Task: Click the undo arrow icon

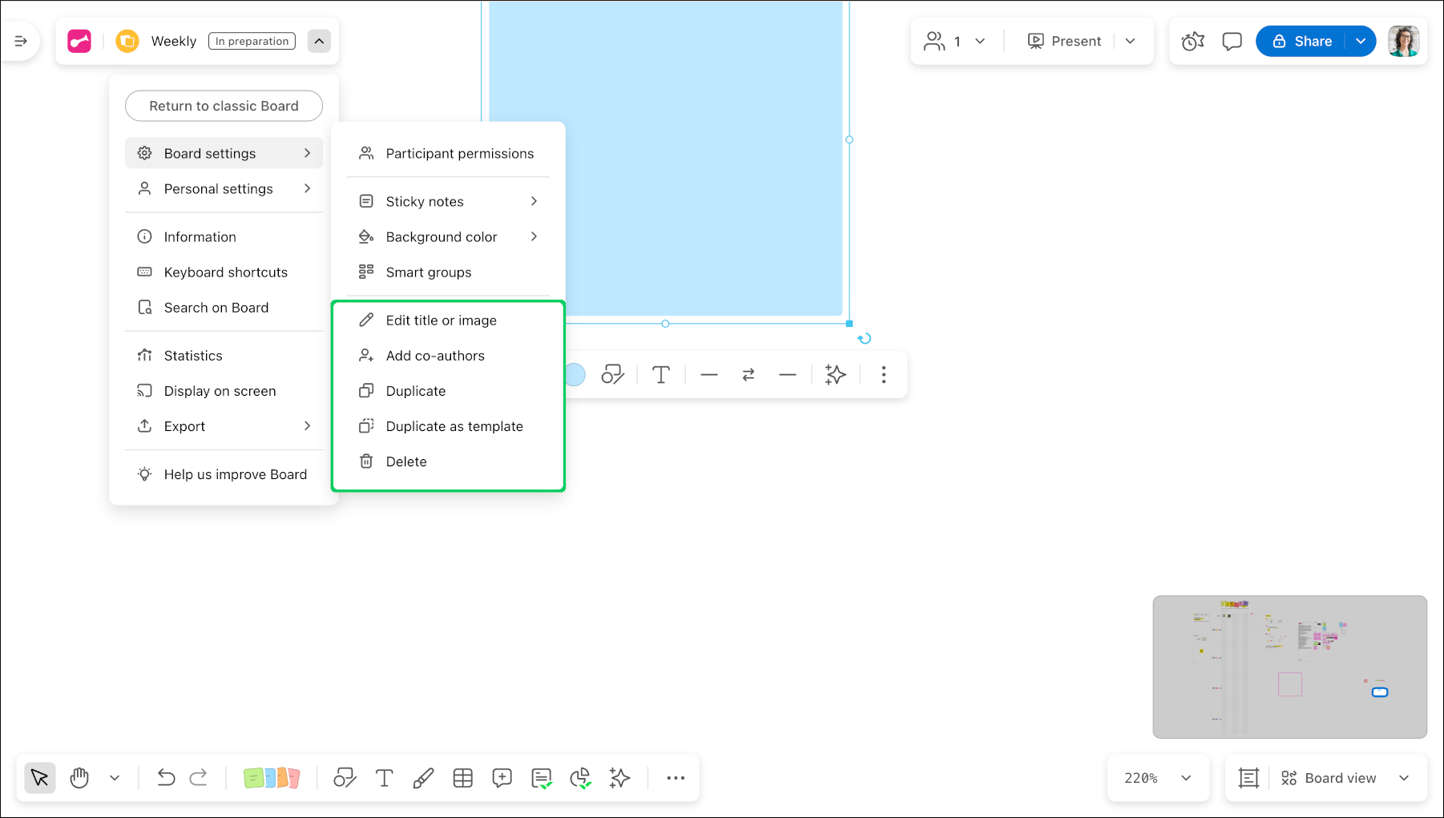Action: coord(166,778)
